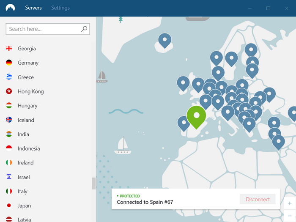
Task: Select Greece flag icon
Action: click(x=9, y=77)
